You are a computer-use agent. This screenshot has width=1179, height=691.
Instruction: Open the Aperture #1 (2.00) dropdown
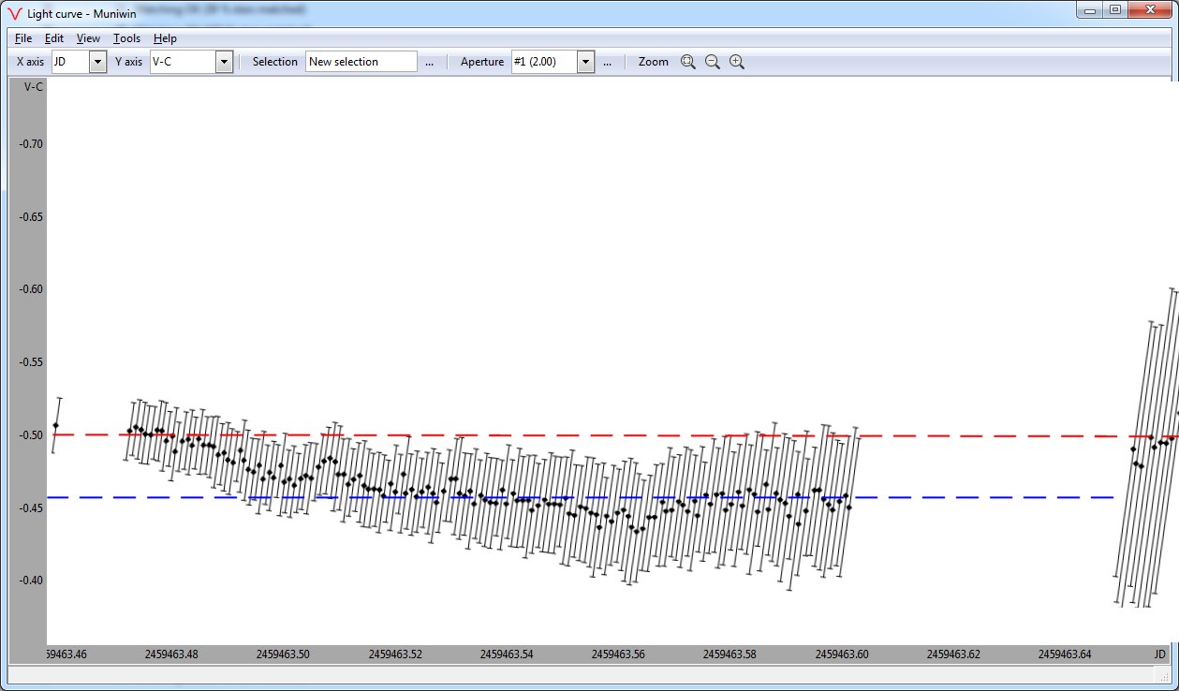(x=586, y=62)
